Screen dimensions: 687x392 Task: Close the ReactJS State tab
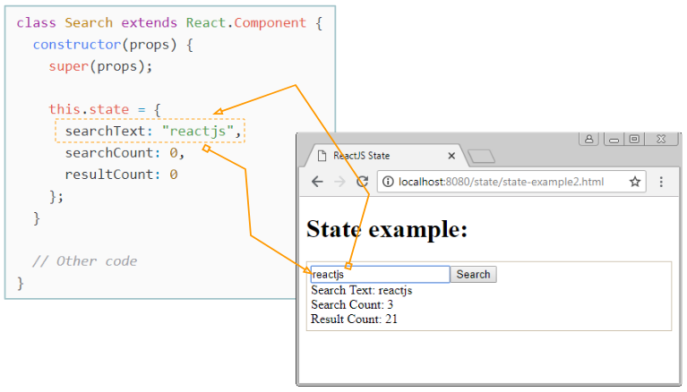pos(451,156)
